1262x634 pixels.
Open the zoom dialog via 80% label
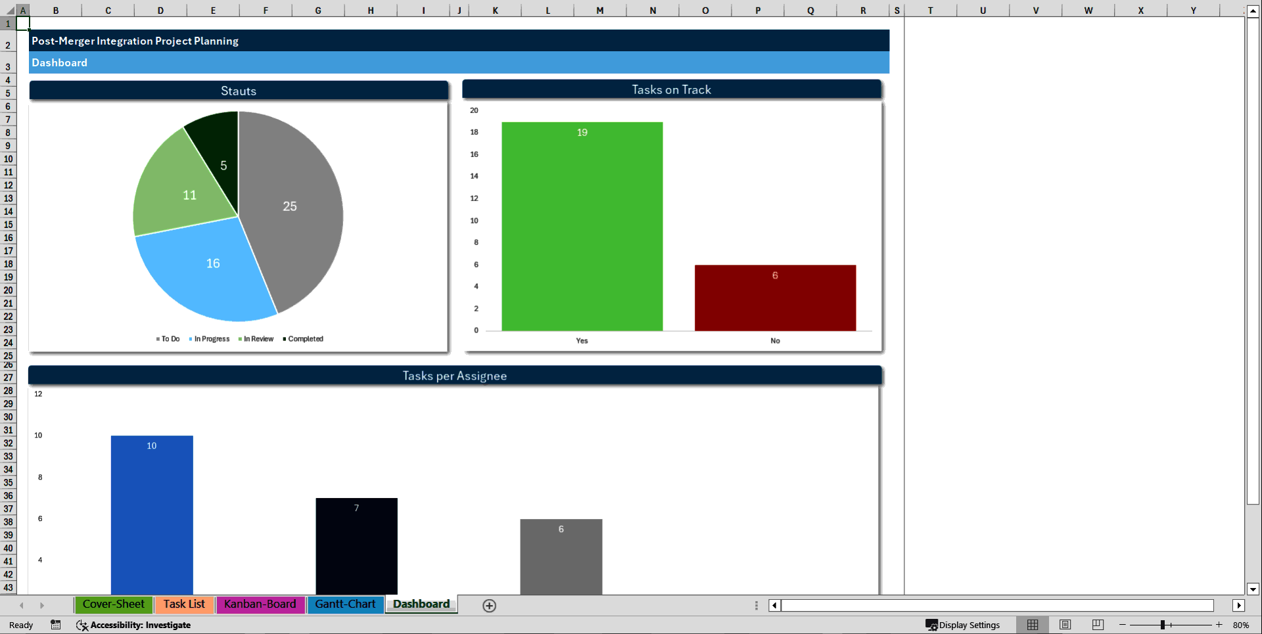[x=1242, y=625]
